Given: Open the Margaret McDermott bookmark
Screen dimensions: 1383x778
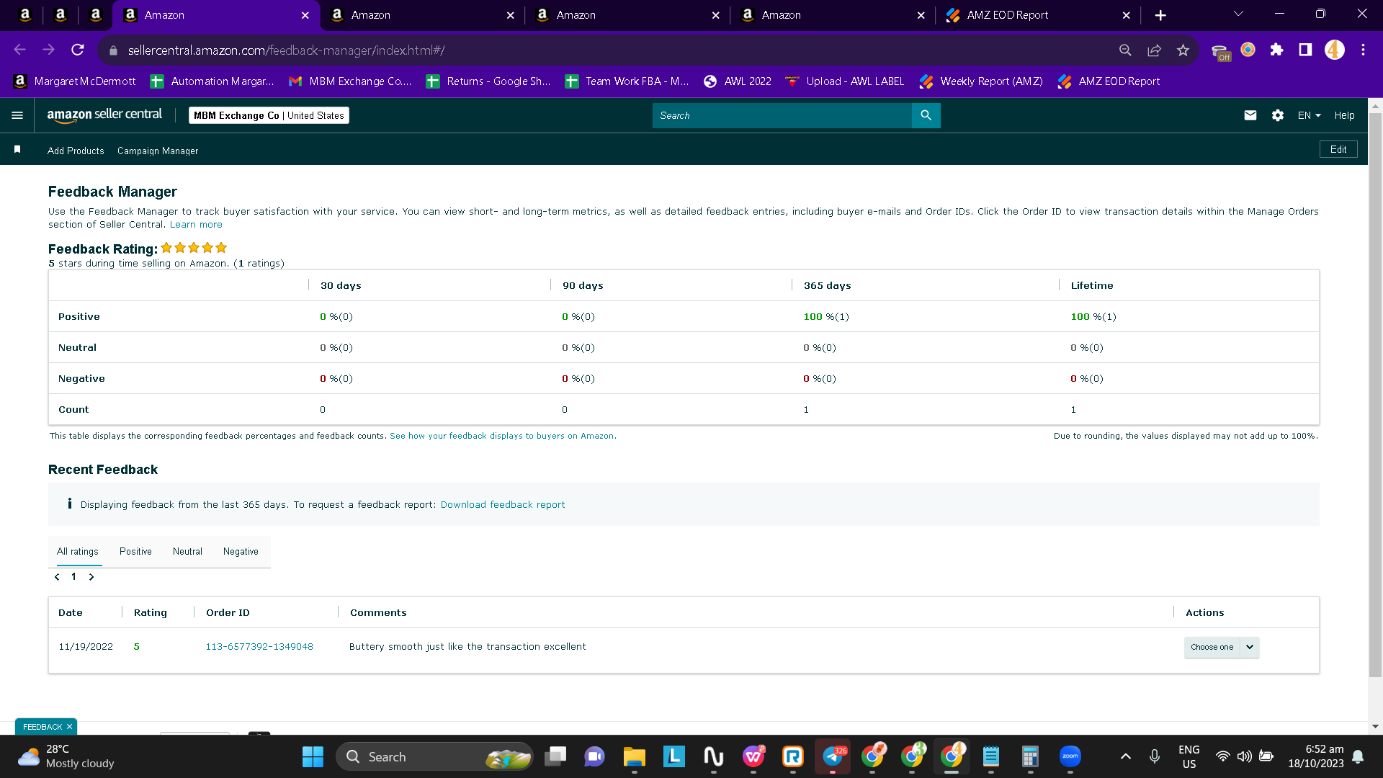Looking at the screenshot, I should pos(75,81).
